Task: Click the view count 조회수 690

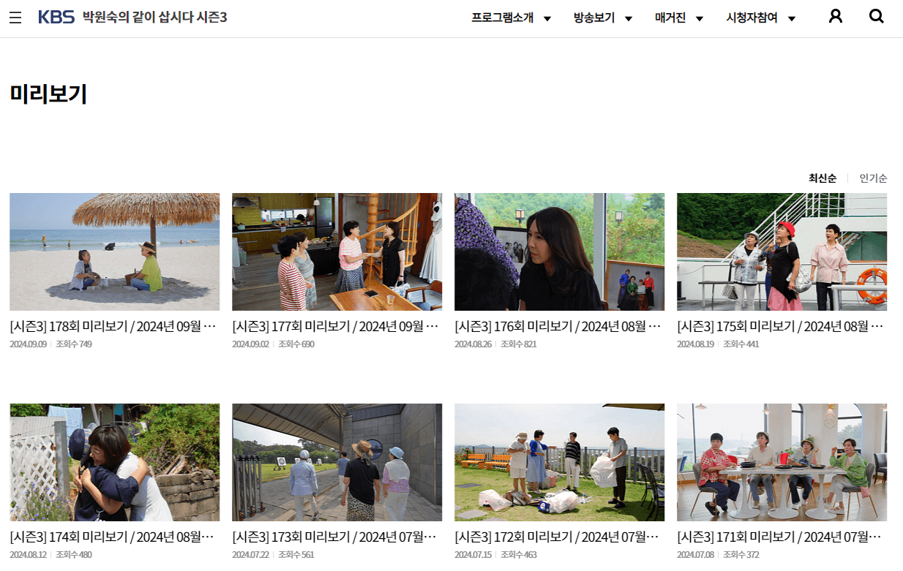Action: (296, 344)
